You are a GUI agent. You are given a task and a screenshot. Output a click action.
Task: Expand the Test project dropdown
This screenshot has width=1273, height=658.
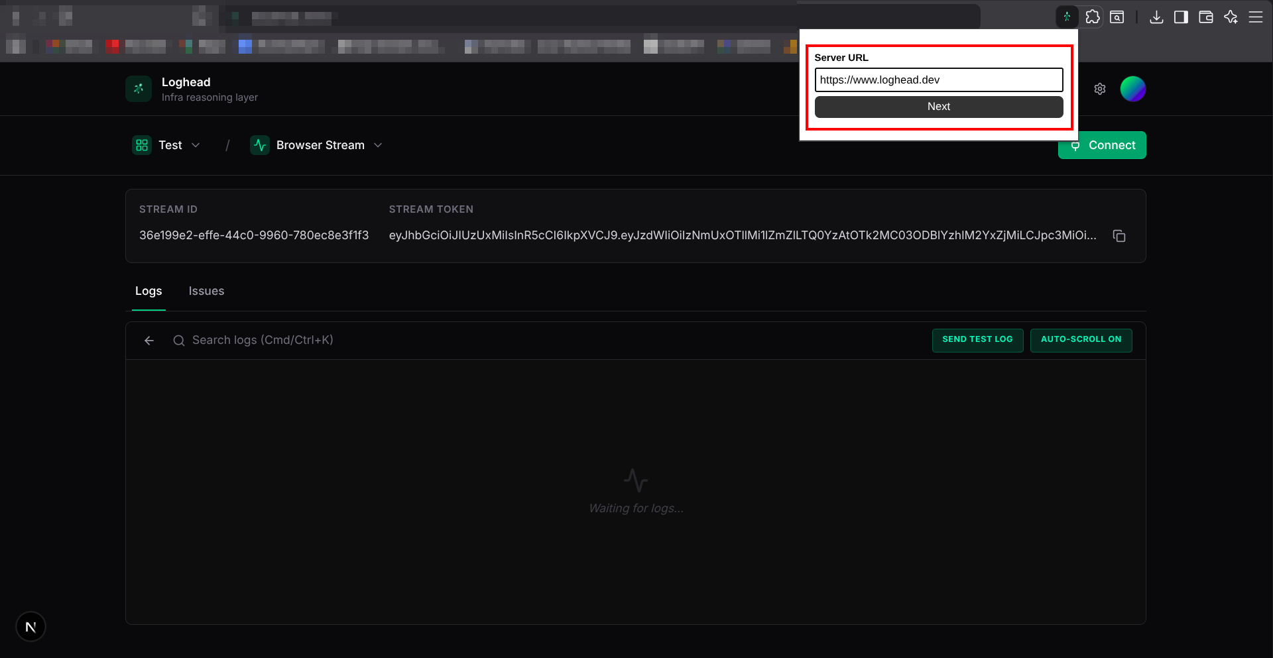point(196,145)
